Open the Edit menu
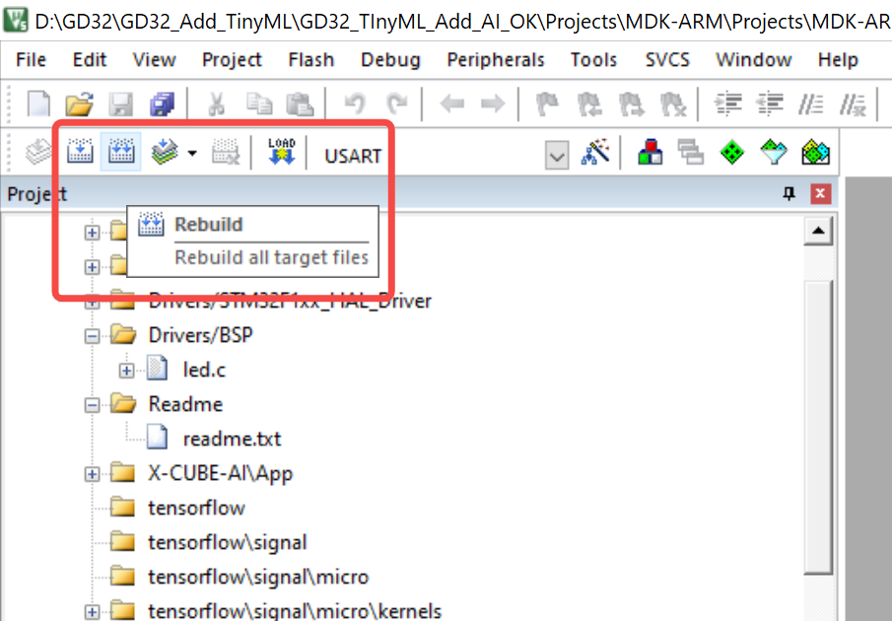This screenshot has width=892, height=621. coord(90,60)
